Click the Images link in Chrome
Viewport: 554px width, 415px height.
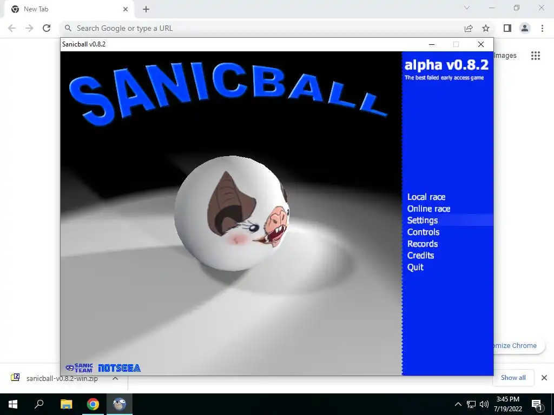(505, 56)
